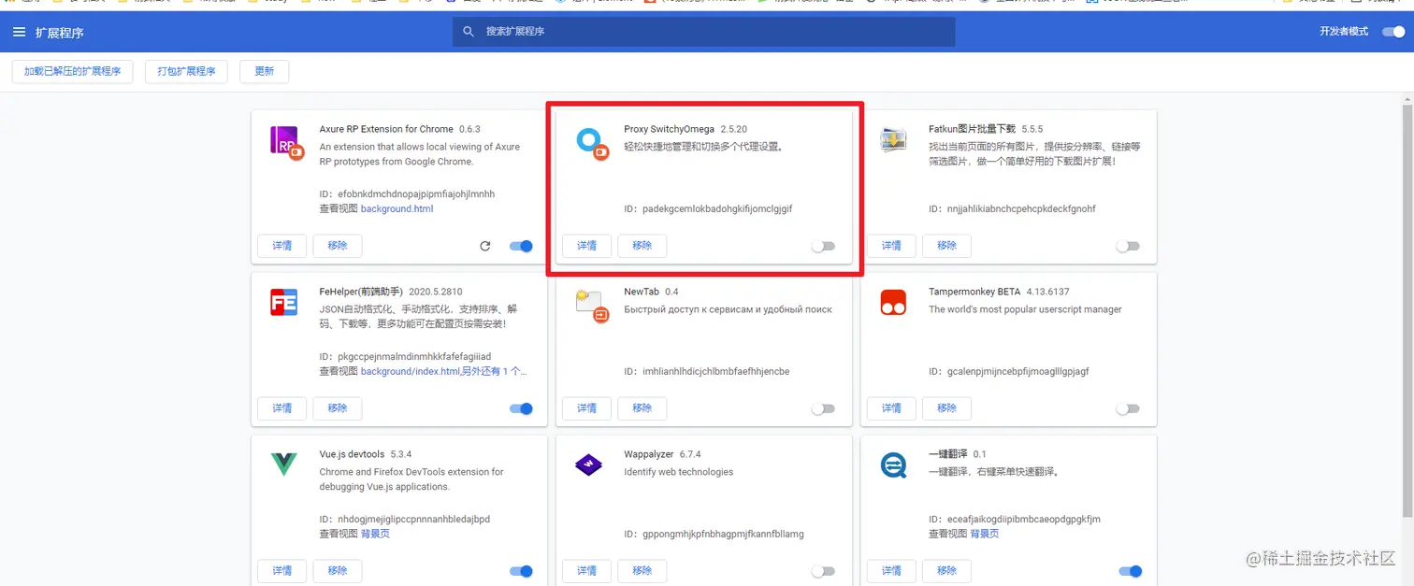
Task: Enable Proxy SwitchyOmega toggle
Action: [x=823, y=247]
